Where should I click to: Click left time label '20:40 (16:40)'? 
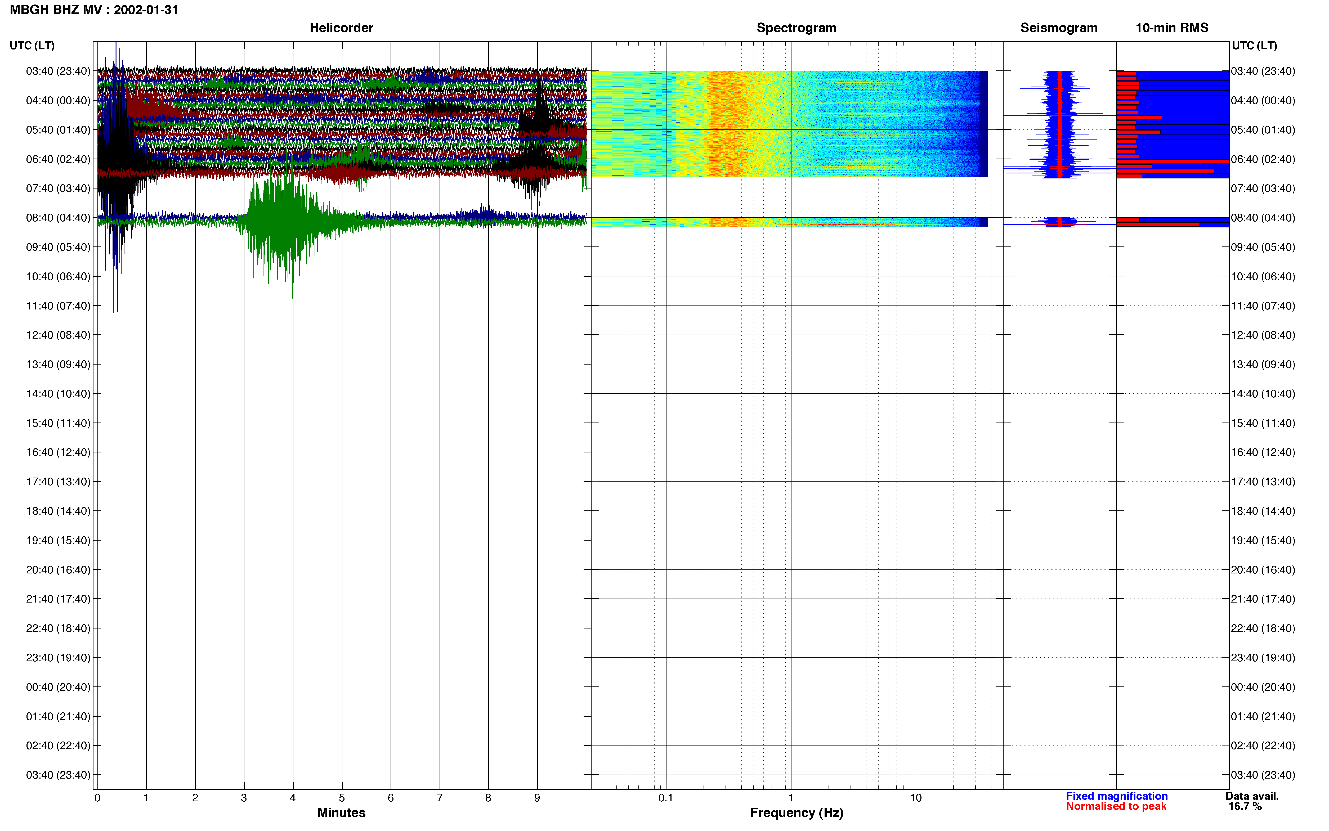[x=58, y=570]
